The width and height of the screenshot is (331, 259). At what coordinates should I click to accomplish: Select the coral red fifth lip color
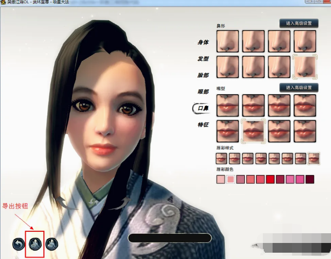[x=260, y=179]
